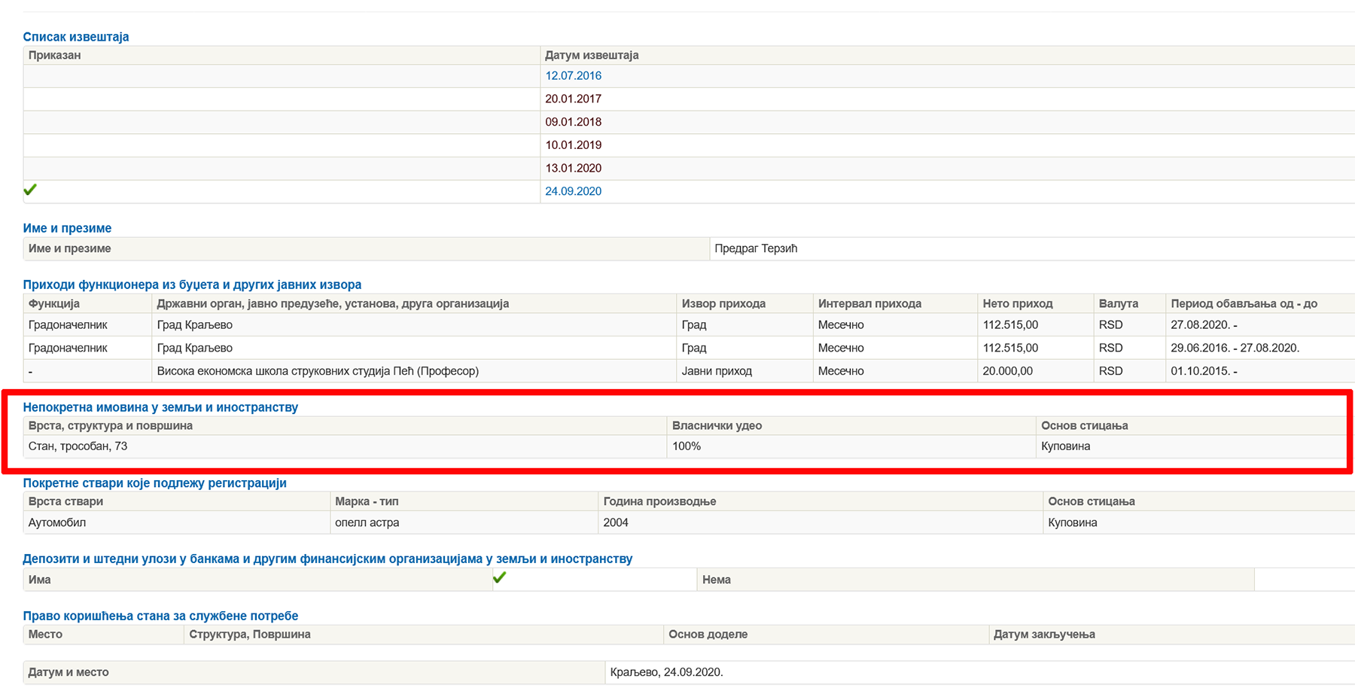The height and width of the screenshot is (694, 1355).
Task: Click the Нема option in the deposits row
Action: (716, 580)
